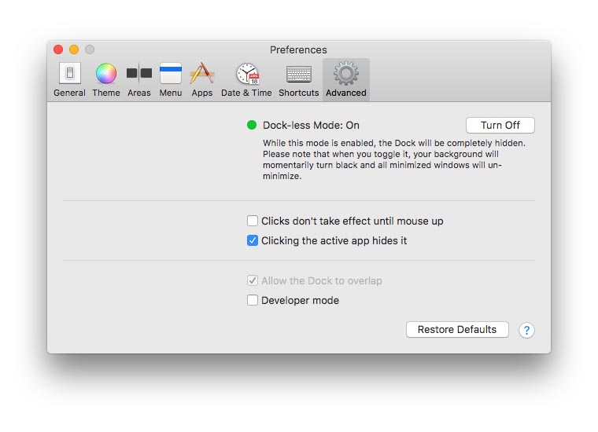Open the Shortcuts keyboard icon

[x=299, y=74]
